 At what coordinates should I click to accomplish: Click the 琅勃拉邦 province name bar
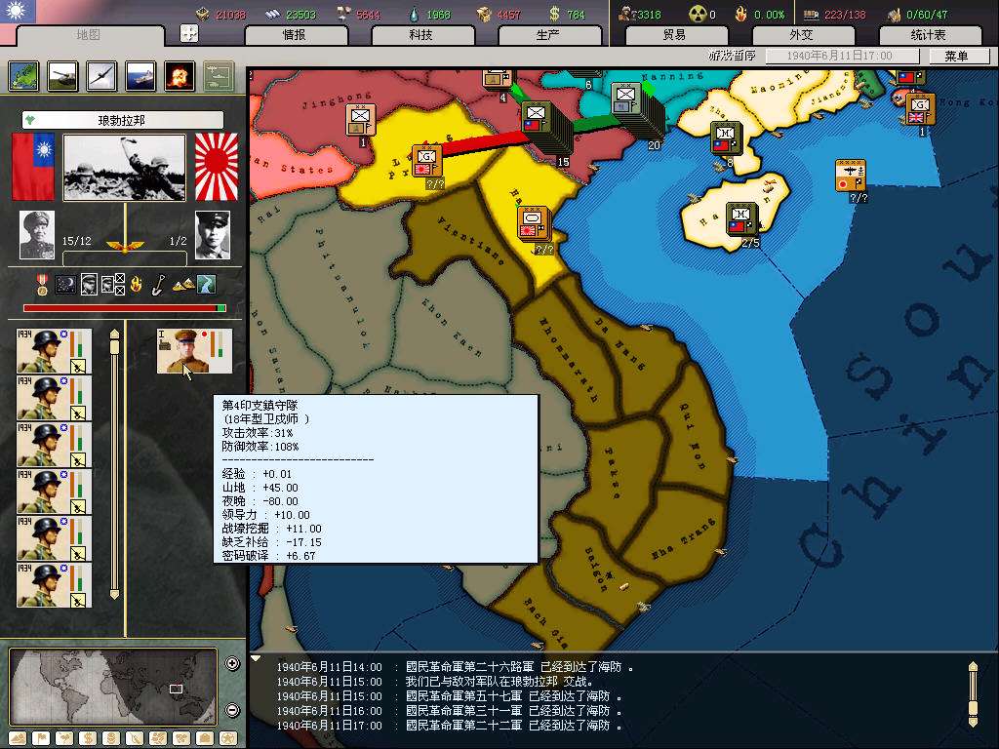point(122,120)
